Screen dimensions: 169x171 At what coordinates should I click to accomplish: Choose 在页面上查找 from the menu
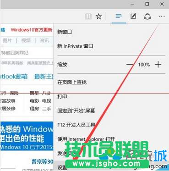pyautogui.click(x=72, y=83)
